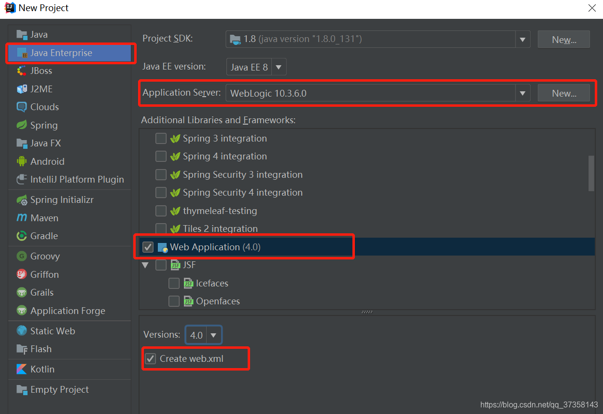603x414 pixels.
Task: Select the Application Forge icon
Action: pyautogui.click(x=22, y=311)
